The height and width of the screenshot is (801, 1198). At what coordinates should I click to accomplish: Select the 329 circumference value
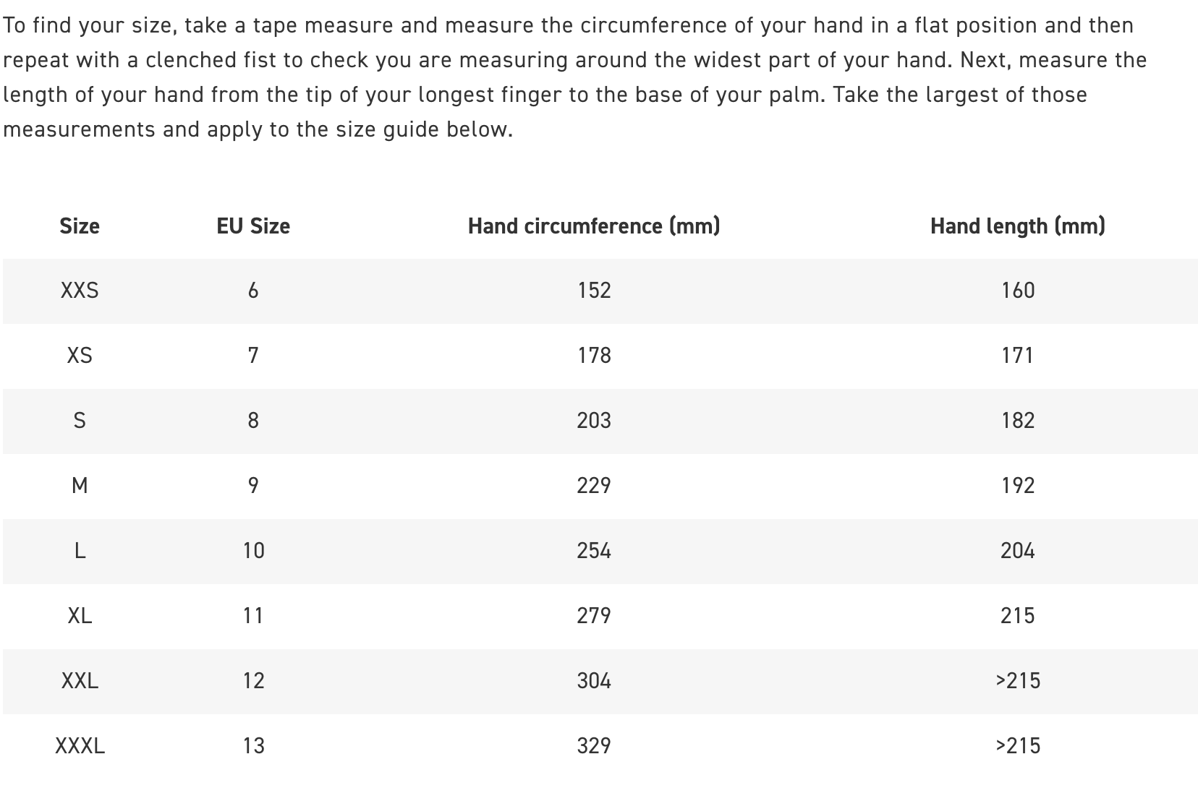pos(594,746)
